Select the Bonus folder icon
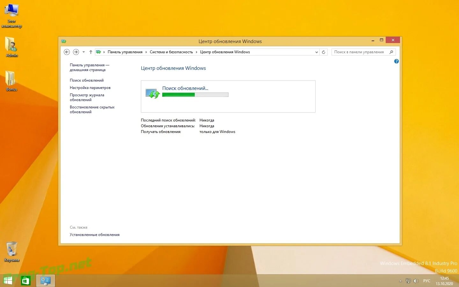 point(11,81)
